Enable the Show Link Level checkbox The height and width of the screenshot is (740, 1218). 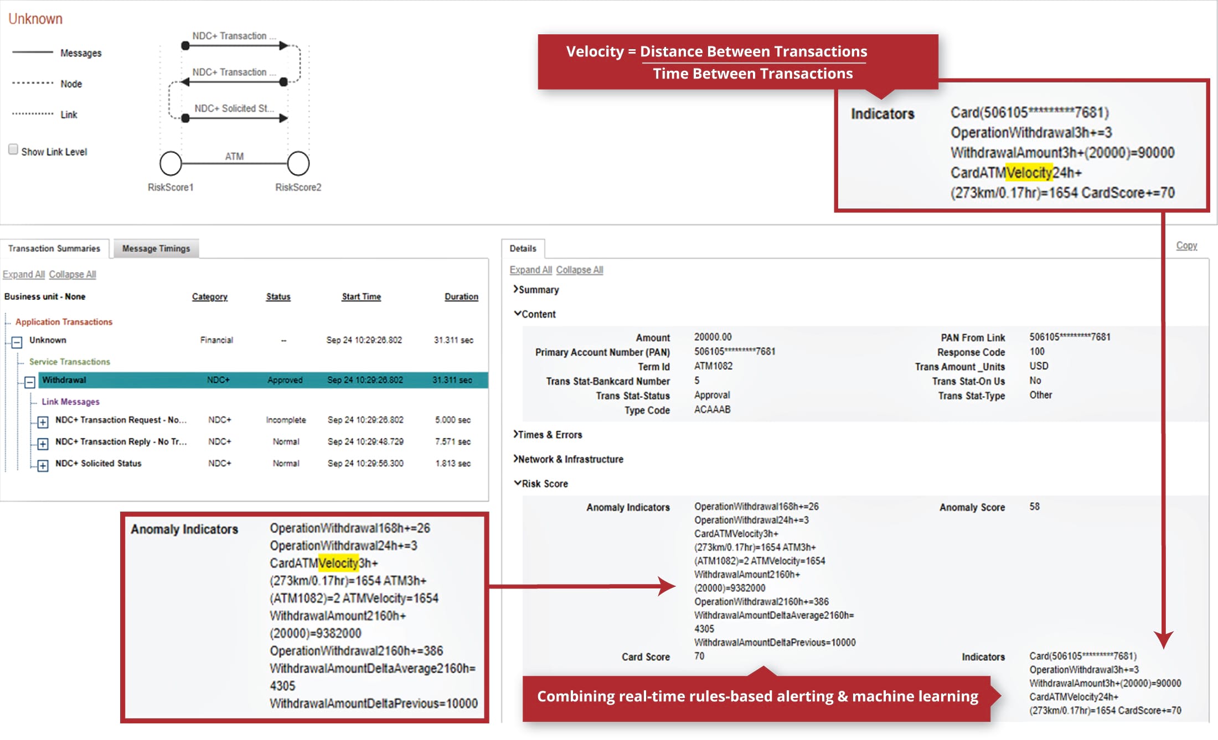tap(13, 149)
